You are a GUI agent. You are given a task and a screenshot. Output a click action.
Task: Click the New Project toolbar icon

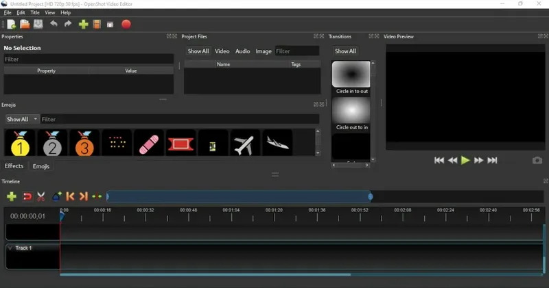pos(12,25)
